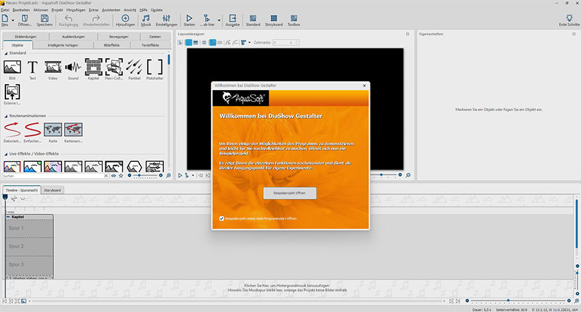
Task: Toggle favorites star filter in toolbox search
Action: tap(122, 175)
